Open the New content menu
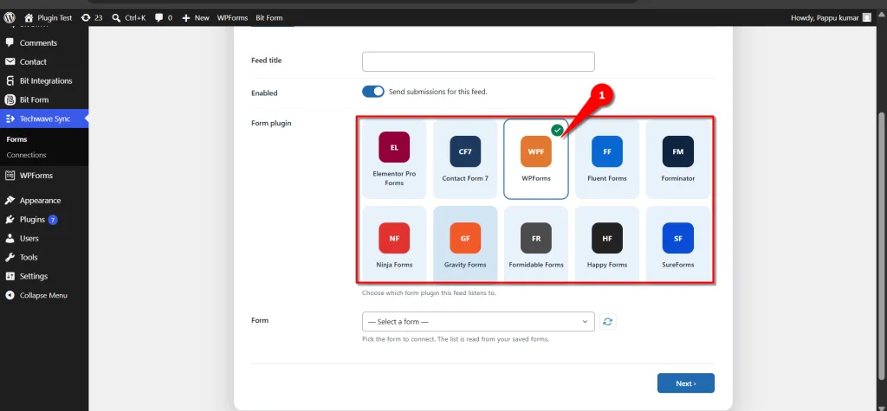This screenshot has height=411, width=887. (x=195, y=17)
